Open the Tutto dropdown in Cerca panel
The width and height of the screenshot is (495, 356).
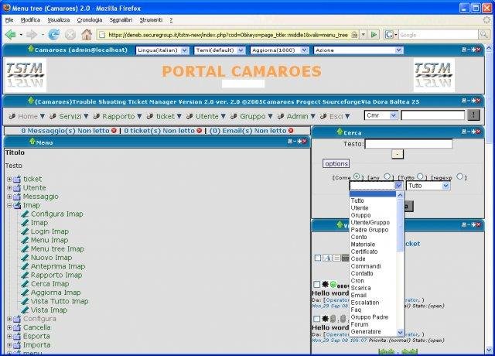pos(428,186)
